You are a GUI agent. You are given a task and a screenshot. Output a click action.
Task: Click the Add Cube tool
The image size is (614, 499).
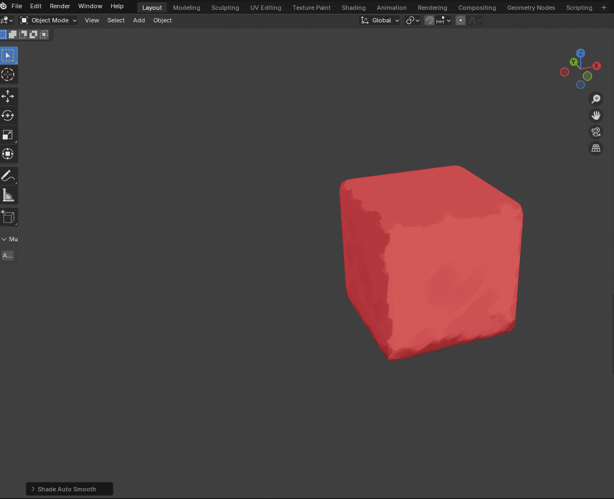8,217
